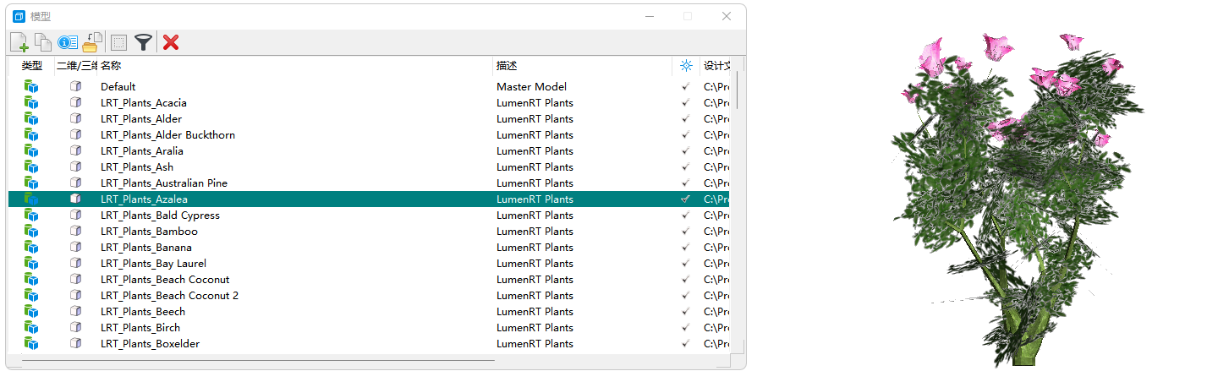The image size is (1207, 382).
Task: Click the type icon of the Default model
Action: point(31,86)
